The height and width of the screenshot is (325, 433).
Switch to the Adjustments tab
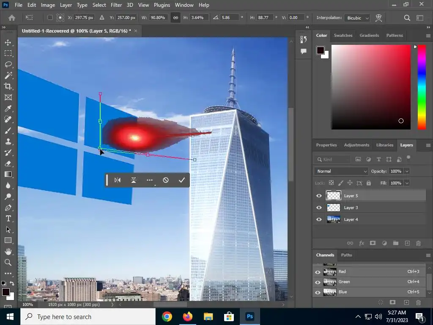pos(356,145)
